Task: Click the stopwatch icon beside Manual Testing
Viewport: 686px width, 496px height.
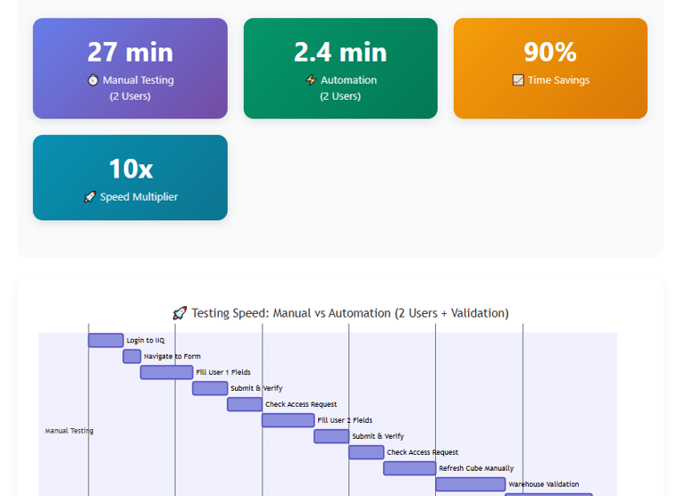Action: pos(93,80)
